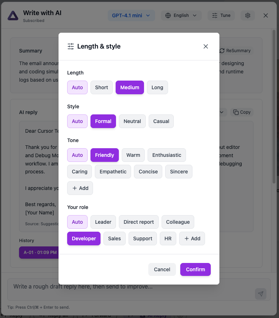The image size is (279, 318).
Task: Open settings via the gear icon
Action: pyautogui.click(x=247, y=15)
